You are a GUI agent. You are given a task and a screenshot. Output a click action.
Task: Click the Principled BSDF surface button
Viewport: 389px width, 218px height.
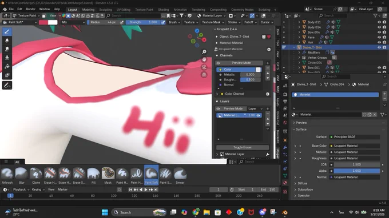(x=355, y=137)
